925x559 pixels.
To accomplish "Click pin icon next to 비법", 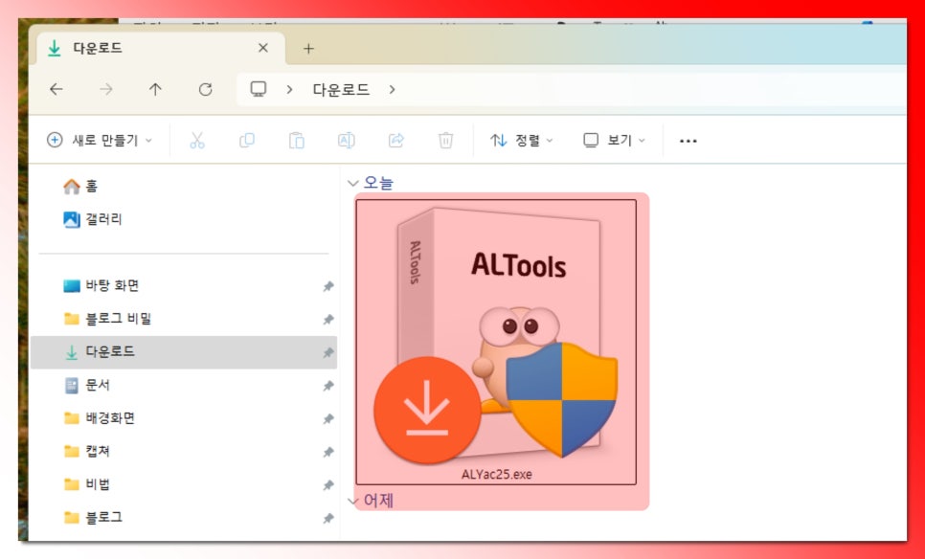I will [x=328, y=485].
